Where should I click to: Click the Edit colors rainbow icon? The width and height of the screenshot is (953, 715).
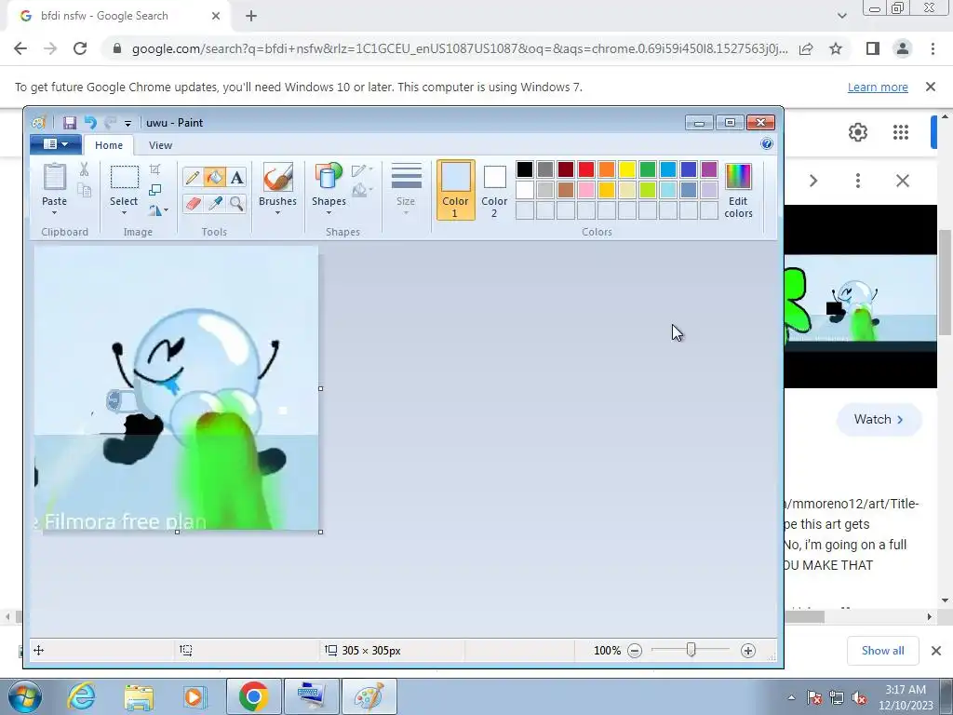point(738,177)
